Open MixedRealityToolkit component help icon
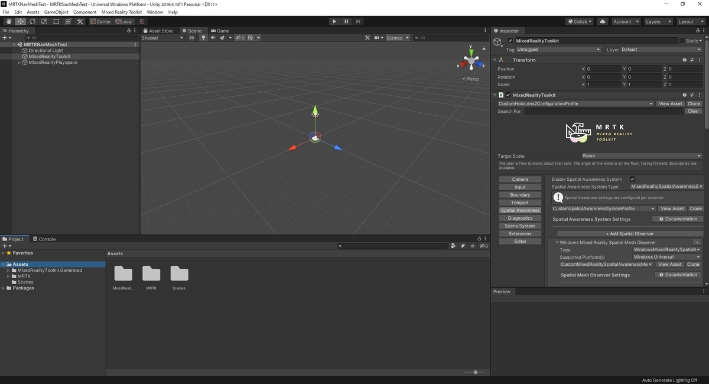This screenshot has height=384, width=709. (x=685, y=95)
